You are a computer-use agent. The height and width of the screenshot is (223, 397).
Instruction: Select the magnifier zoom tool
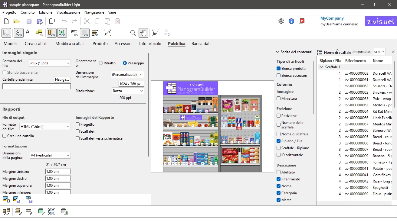coord(133,33)
